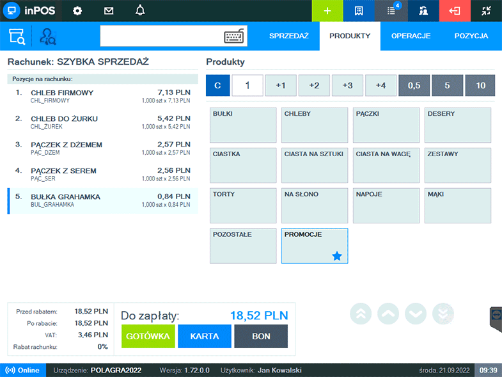Switch to the OPERACJE tab

411,36
